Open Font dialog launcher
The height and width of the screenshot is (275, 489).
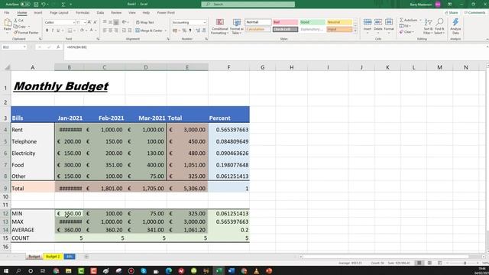click(98, 39)
